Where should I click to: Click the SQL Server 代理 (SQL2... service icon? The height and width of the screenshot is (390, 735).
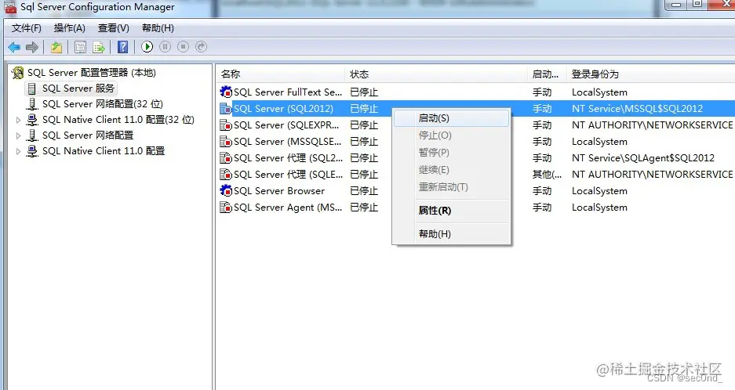(226, 157)
